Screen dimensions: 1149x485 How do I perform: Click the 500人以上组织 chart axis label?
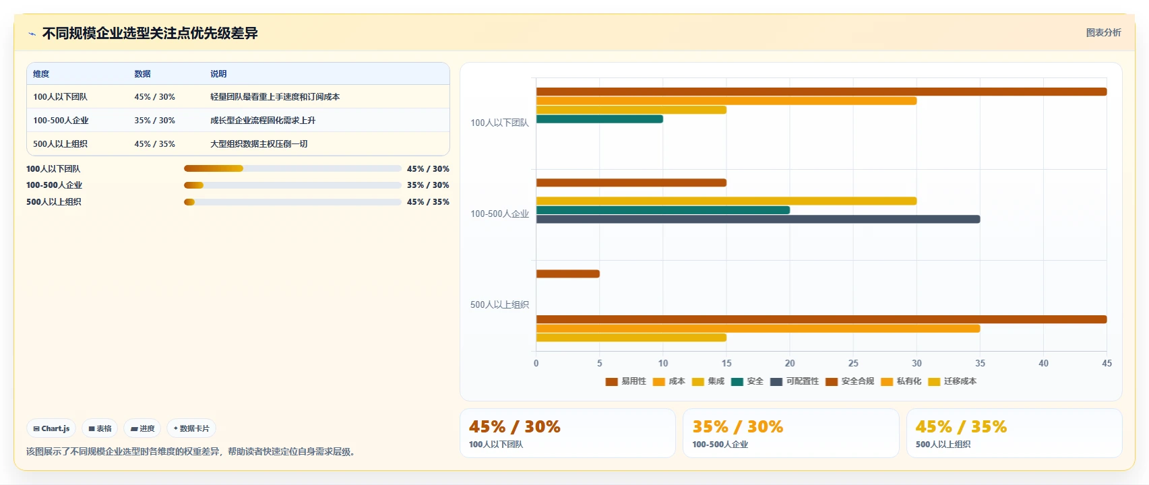pyautogui.click(x=499, y=304)
